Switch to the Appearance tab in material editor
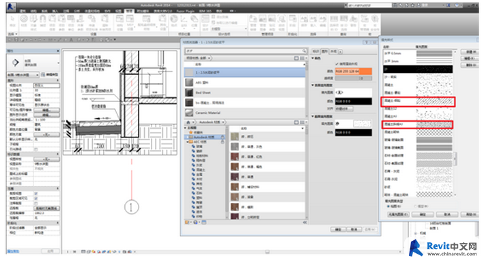Screen dimensions: 484x262 point(333,52)
